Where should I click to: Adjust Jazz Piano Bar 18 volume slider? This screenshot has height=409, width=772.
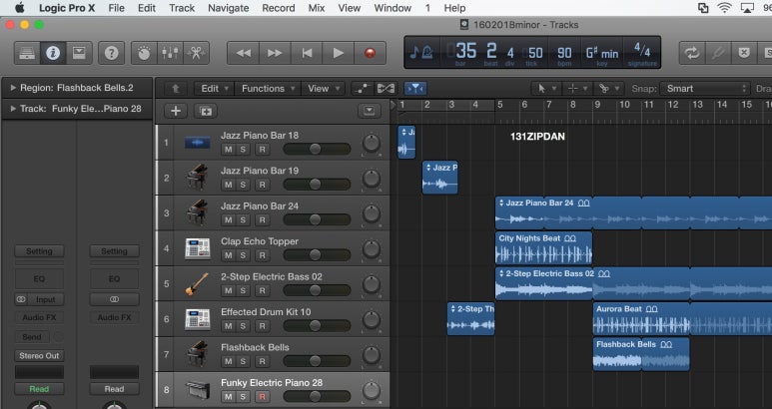[x=317, y=149]
